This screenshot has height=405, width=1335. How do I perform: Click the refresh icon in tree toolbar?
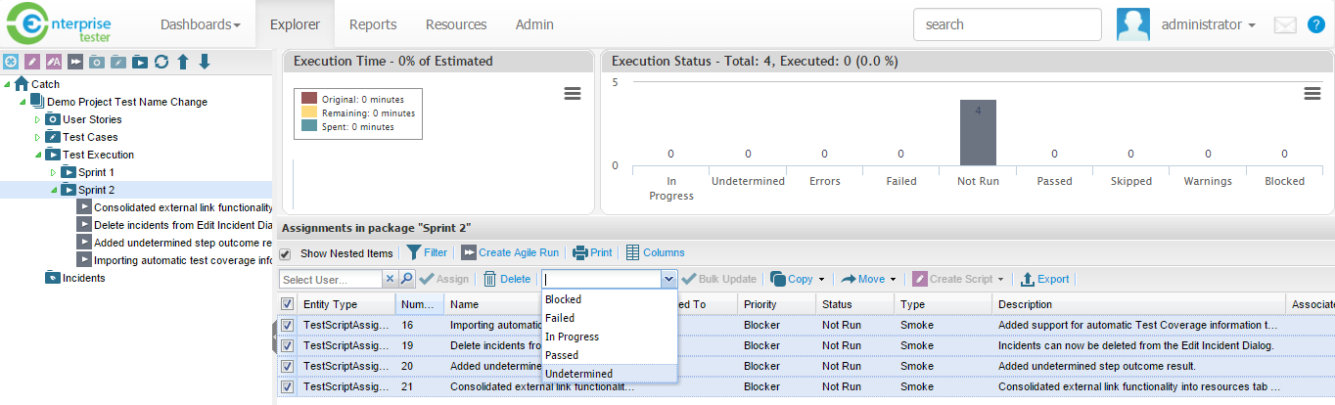click(161, 63)
